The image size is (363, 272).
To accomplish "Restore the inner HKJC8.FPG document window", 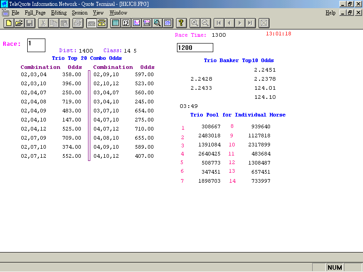I will click(x=350, y=13).
